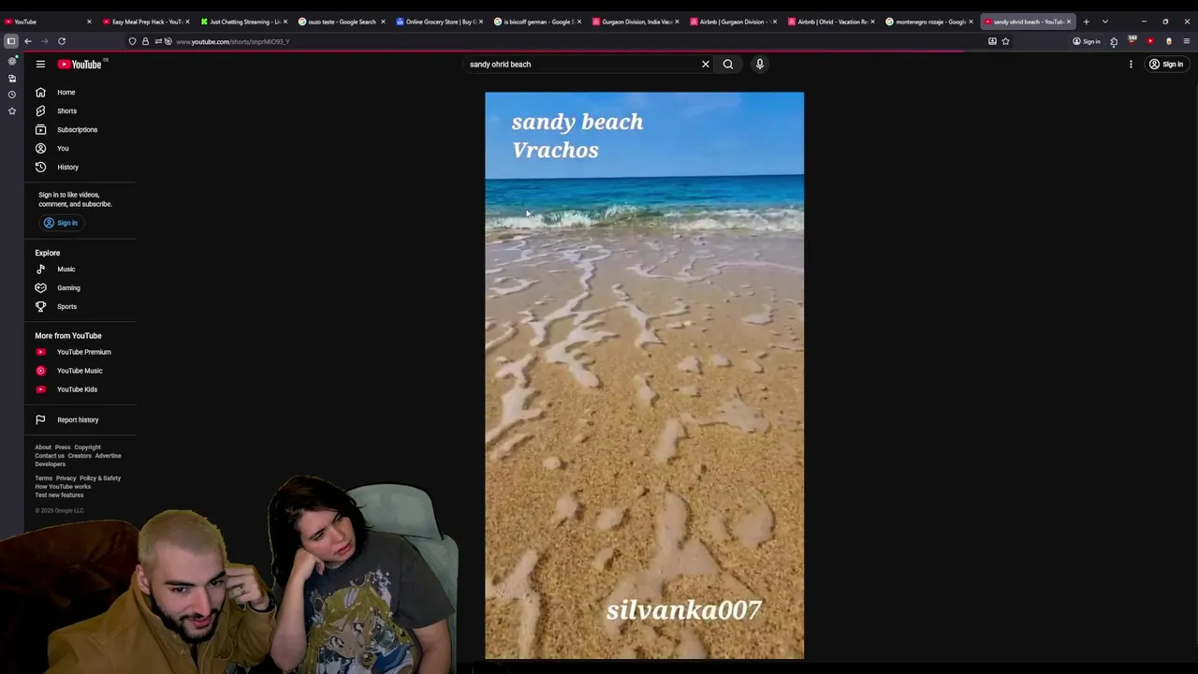Open the Copyright footer link
The height and width of the screenshot is (674, 1198).
tap(87, 447)
